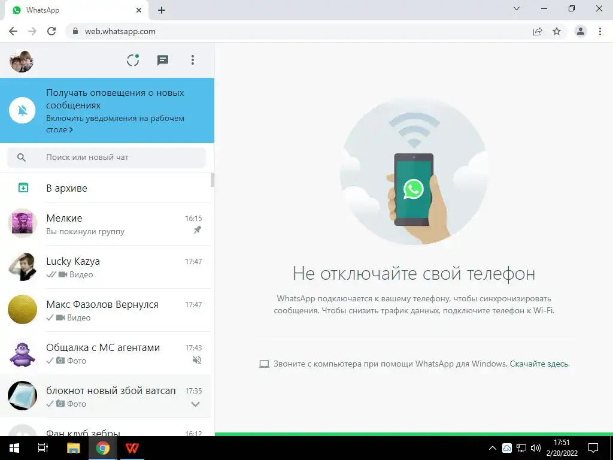Expand the dropdown chevron on the блокнот chat

click(x=196, y=404)
